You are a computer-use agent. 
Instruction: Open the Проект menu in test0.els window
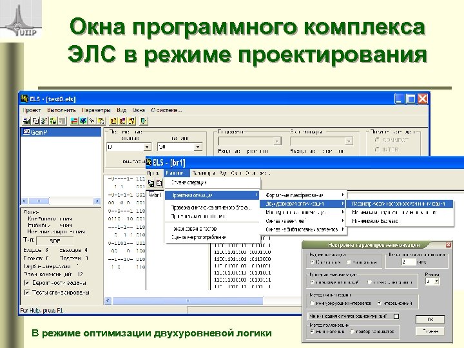pos(32,110)
